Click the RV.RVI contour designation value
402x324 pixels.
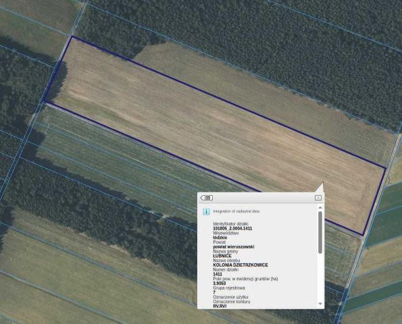pyautogui.click(x=220, y=306)
